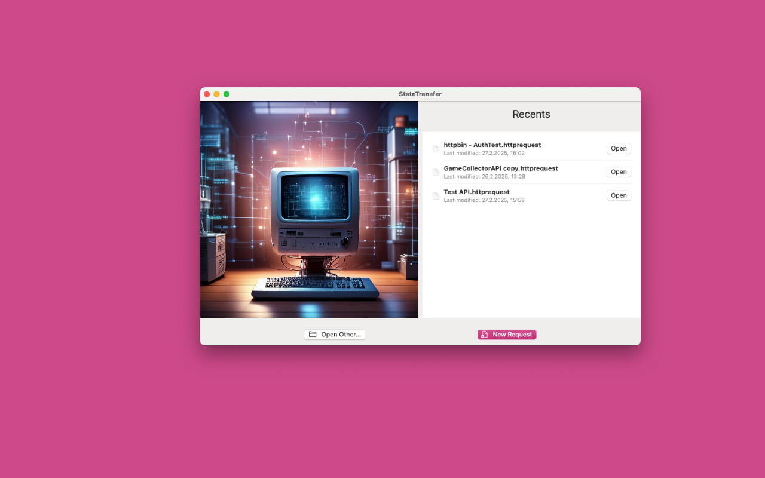Click the retro computer artwork image

pyautogui.click(x=309, y=209)
